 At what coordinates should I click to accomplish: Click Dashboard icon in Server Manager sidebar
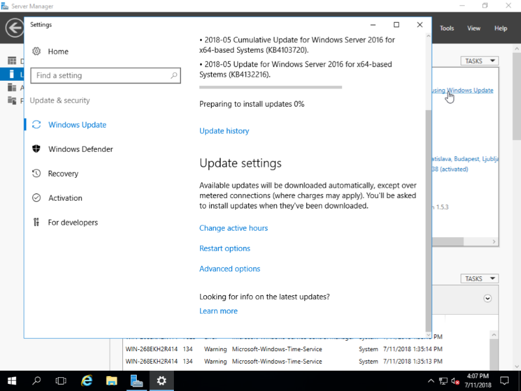click(12, 61)
